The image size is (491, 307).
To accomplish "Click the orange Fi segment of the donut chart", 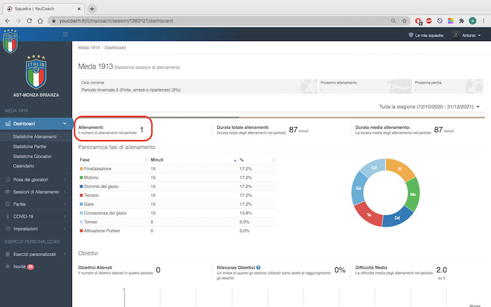I will click(400, 169).
